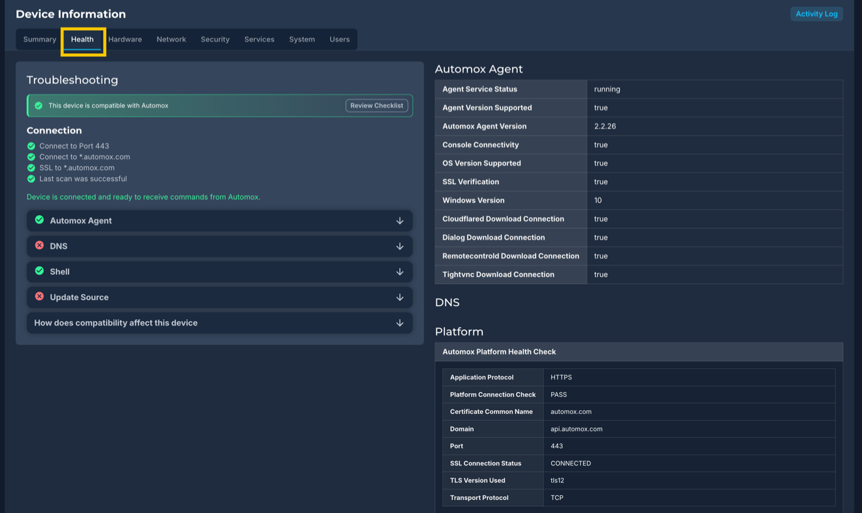The width and height of the screenshot is (862, 513).
Task: Click the green check icon beside Automox Agent
Action: click(40, 219)
